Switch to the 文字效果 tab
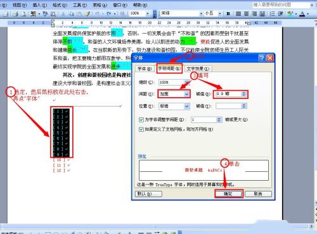 [x=198, y=68]
